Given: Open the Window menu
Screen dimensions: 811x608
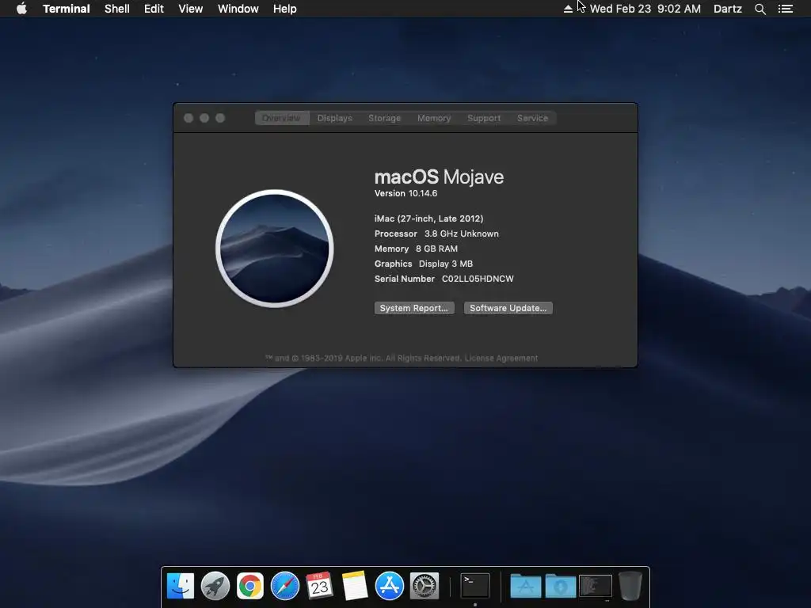Looking at the screenshot, I should point(238,9).
